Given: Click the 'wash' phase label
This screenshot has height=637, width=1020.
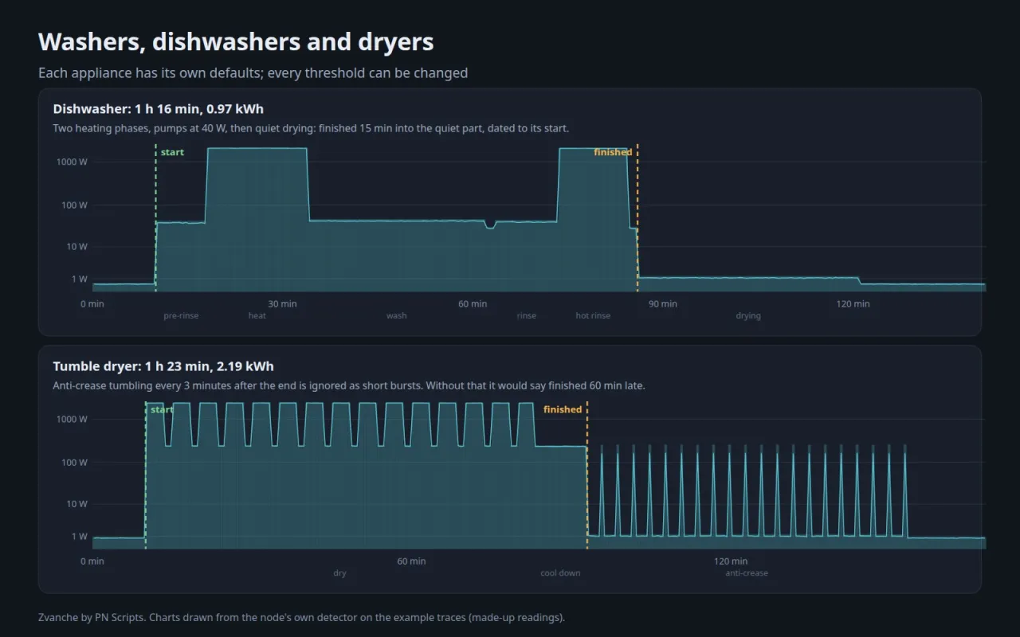Looking at the screenshot, I should [x=397, y=316].
